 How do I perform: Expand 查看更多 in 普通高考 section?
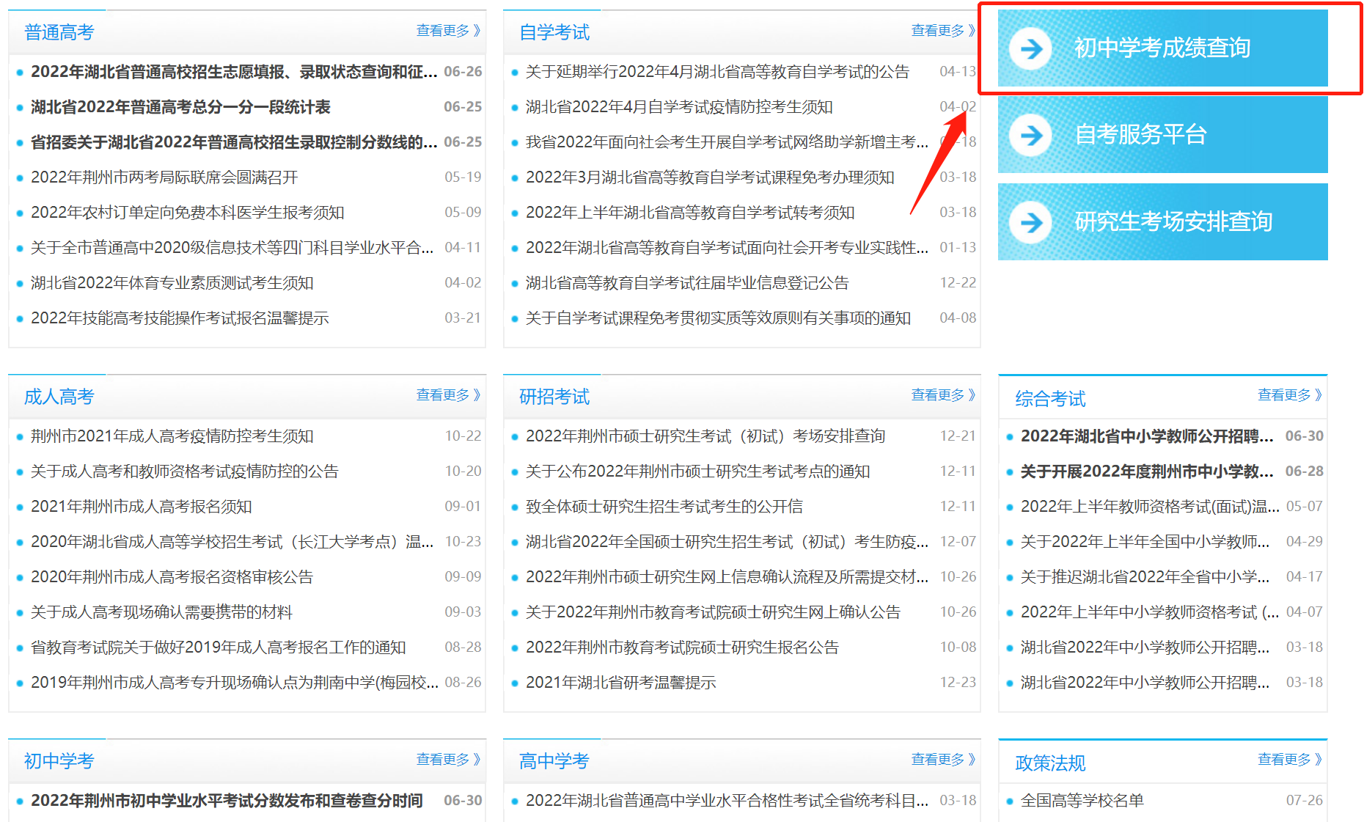(x=448, y=31)
